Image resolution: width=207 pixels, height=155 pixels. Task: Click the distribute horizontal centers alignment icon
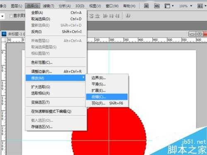point(111,16)
